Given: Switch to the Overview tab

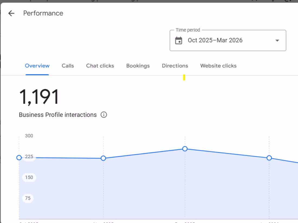Looking at the screenshot, I should pos(37,66).
